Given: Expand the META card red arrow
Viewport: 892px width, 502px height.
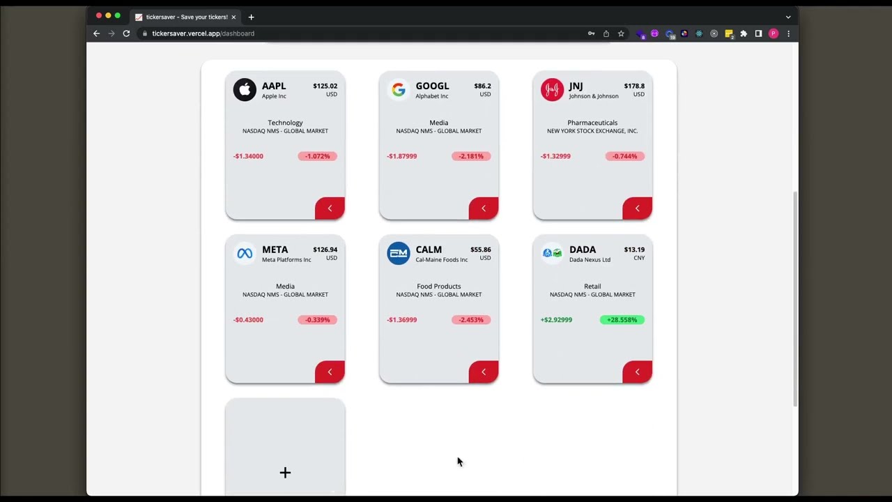Looking at the screenshot, I should [330, 372].
